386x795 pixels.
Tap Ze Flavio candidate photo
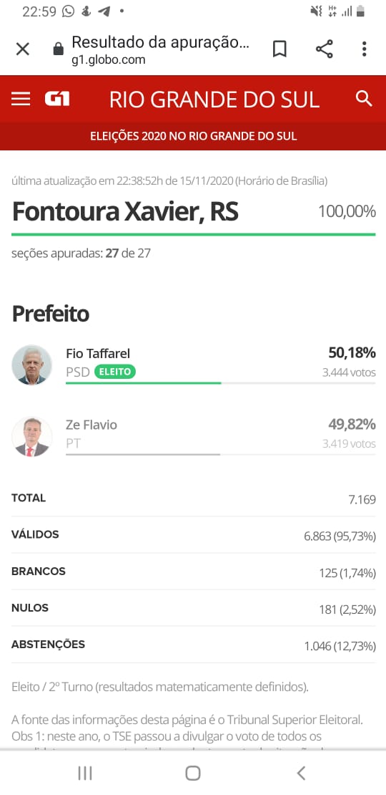click(32, 437)
